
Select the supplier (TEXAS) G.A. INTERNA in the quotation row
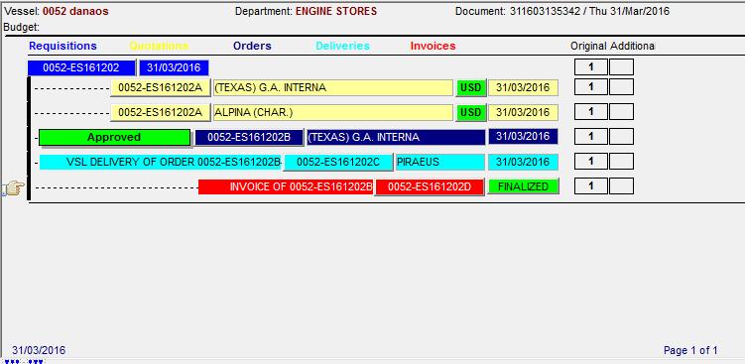click(x=332, y=88)
